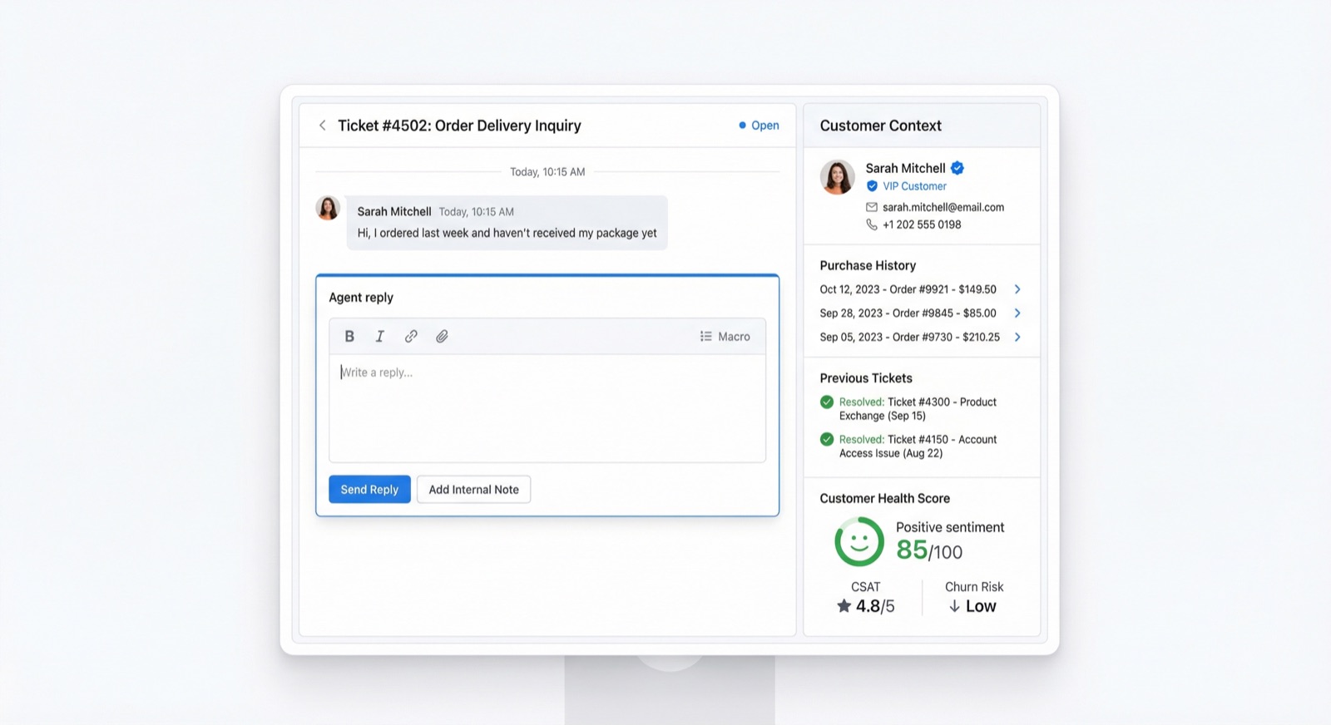
Task: Click into the Write a reply text area
Action: [x=547, y=408]
